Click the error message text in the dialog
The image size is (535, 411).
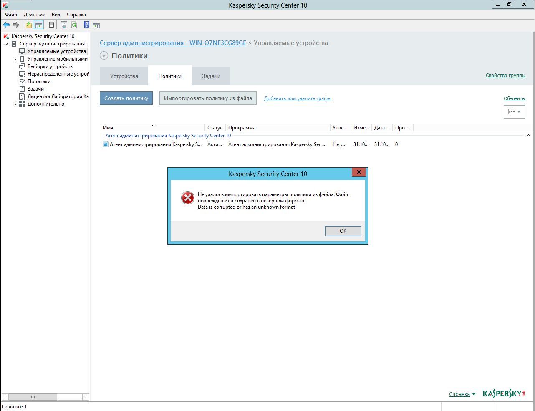pos(273,201)
